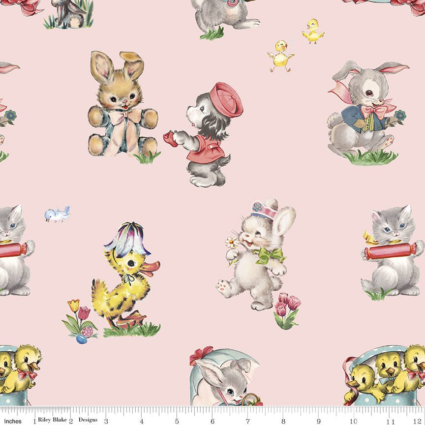
Task: Click ruler number 4
Action: coord(142,422)
